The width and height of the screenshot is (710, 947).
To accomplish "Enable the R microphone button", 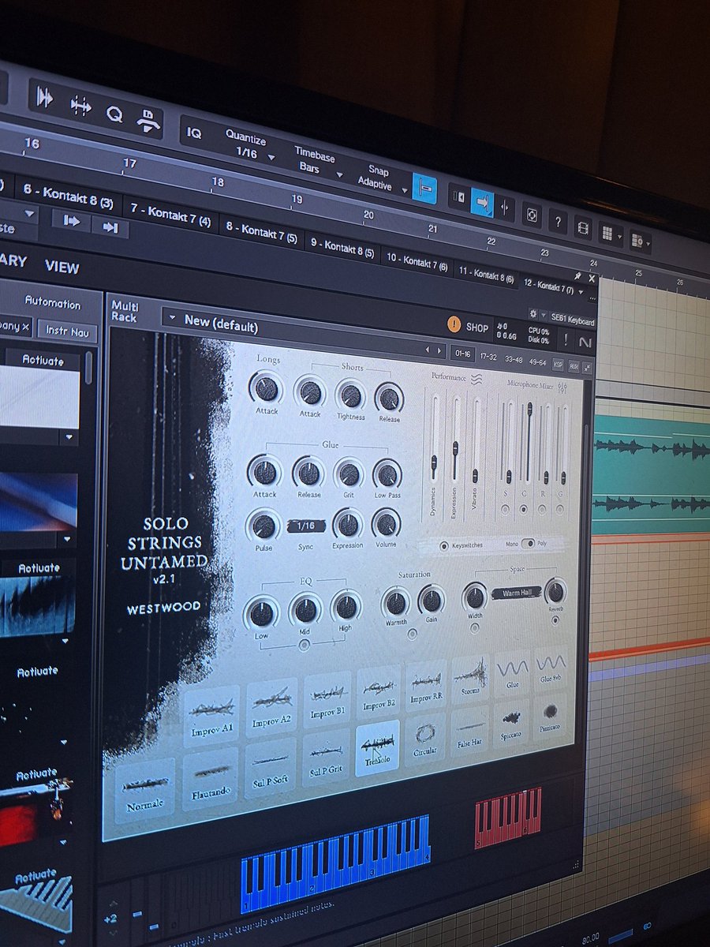I will tap(544, 509).
